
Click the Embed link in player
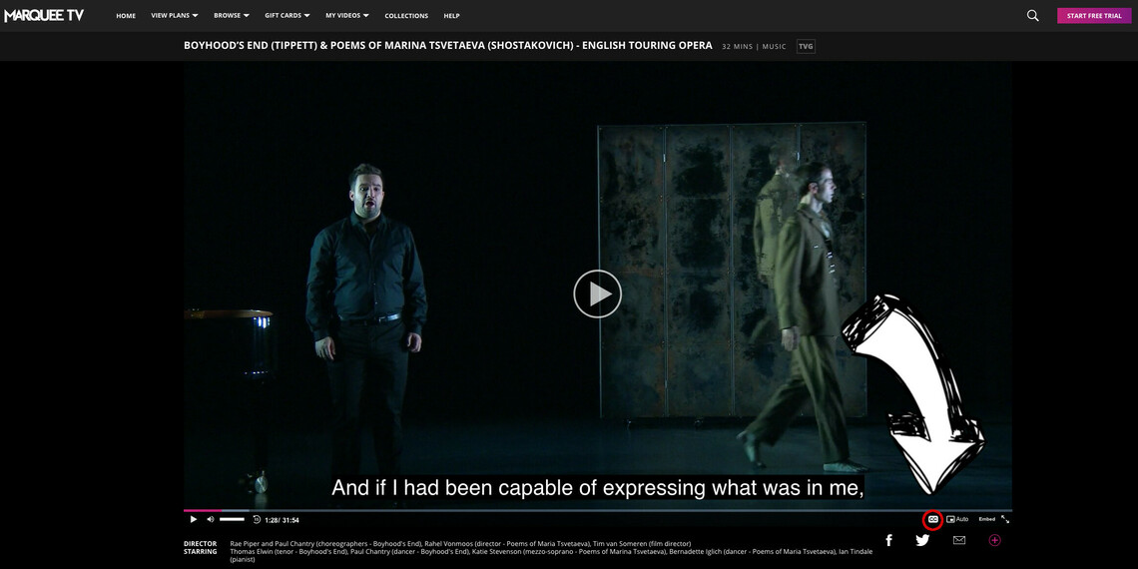coord(987,520)
